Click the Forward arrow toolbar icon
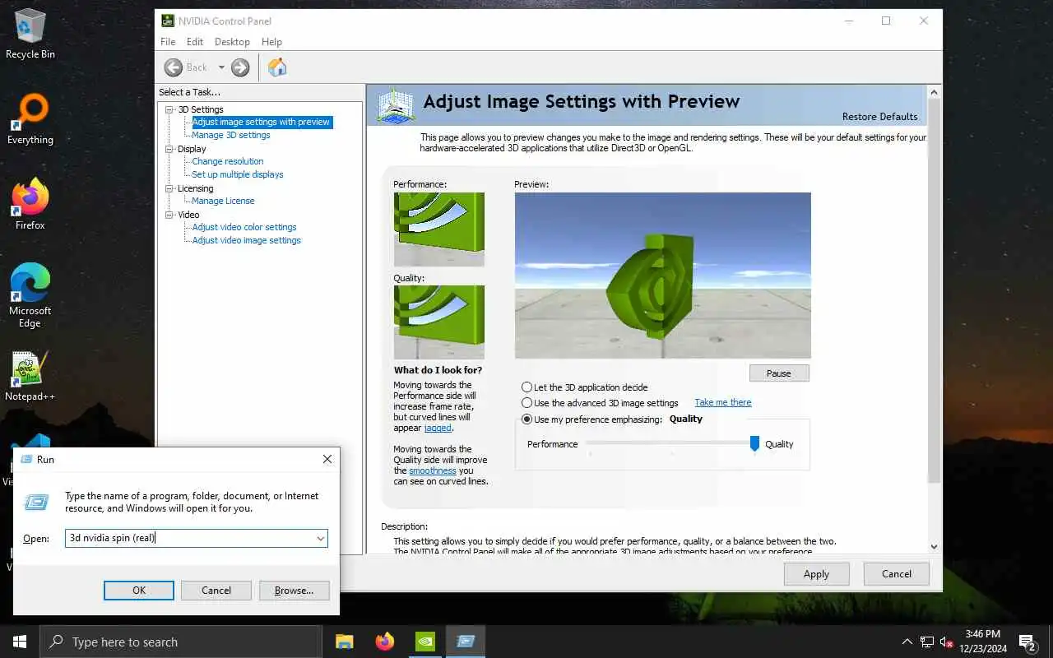1053x658 pixels. click(x=240, y=67)
